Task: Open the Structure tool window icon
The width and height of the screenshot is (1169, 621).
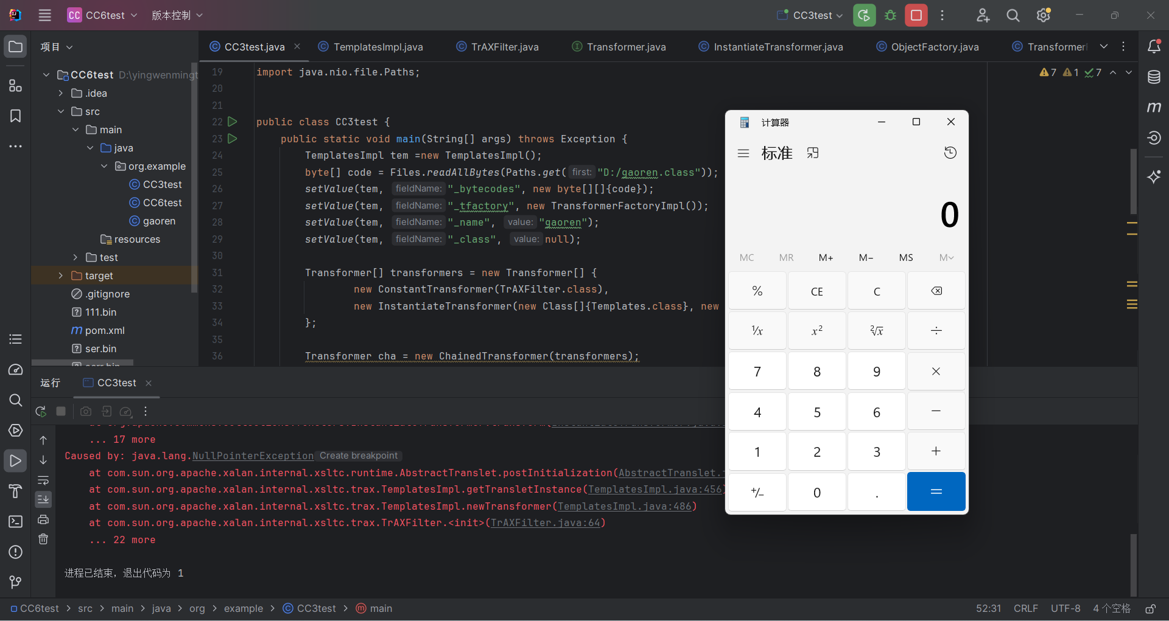Action: [16, 86]
